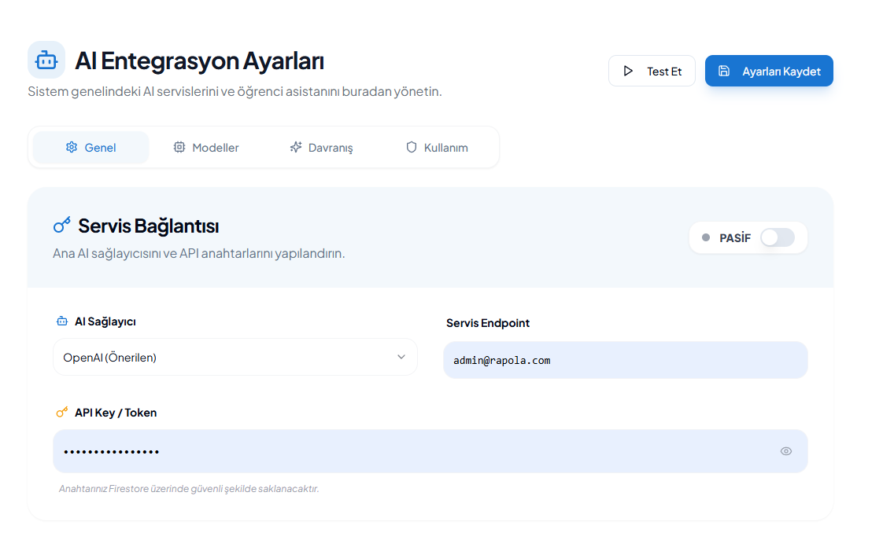This screenshot has height=551, width=883.
Task: Click the PASİF status label
Action: (x=735, y=238)
